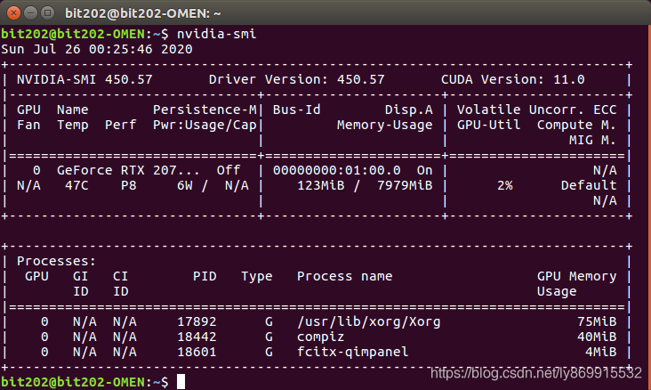Click the window title bit202@bit202-OMEN: ~
This screenshot has width=651, height=390.
pos(143,13)
